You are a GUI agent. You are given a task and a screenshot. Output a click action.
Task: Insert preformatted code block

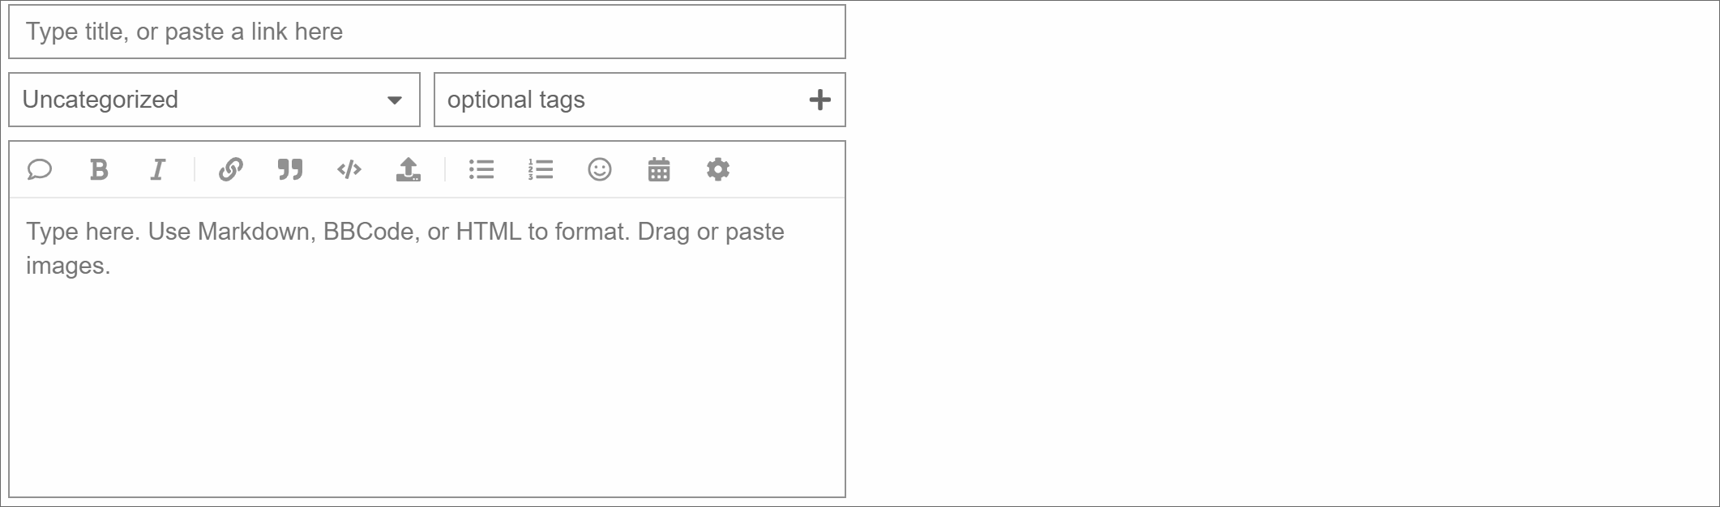[349, 169]
